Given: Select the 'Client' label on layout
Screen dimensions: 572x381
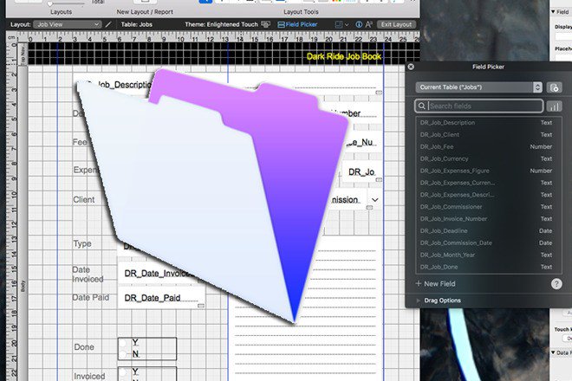Looking at the screenshot, I should [x=83, y=200].
